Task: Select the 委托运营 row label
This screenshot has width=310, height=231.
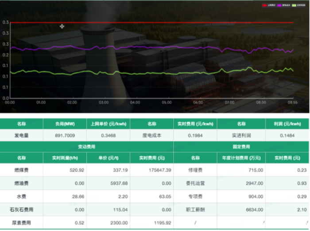Action: click(x=195, y=183)
